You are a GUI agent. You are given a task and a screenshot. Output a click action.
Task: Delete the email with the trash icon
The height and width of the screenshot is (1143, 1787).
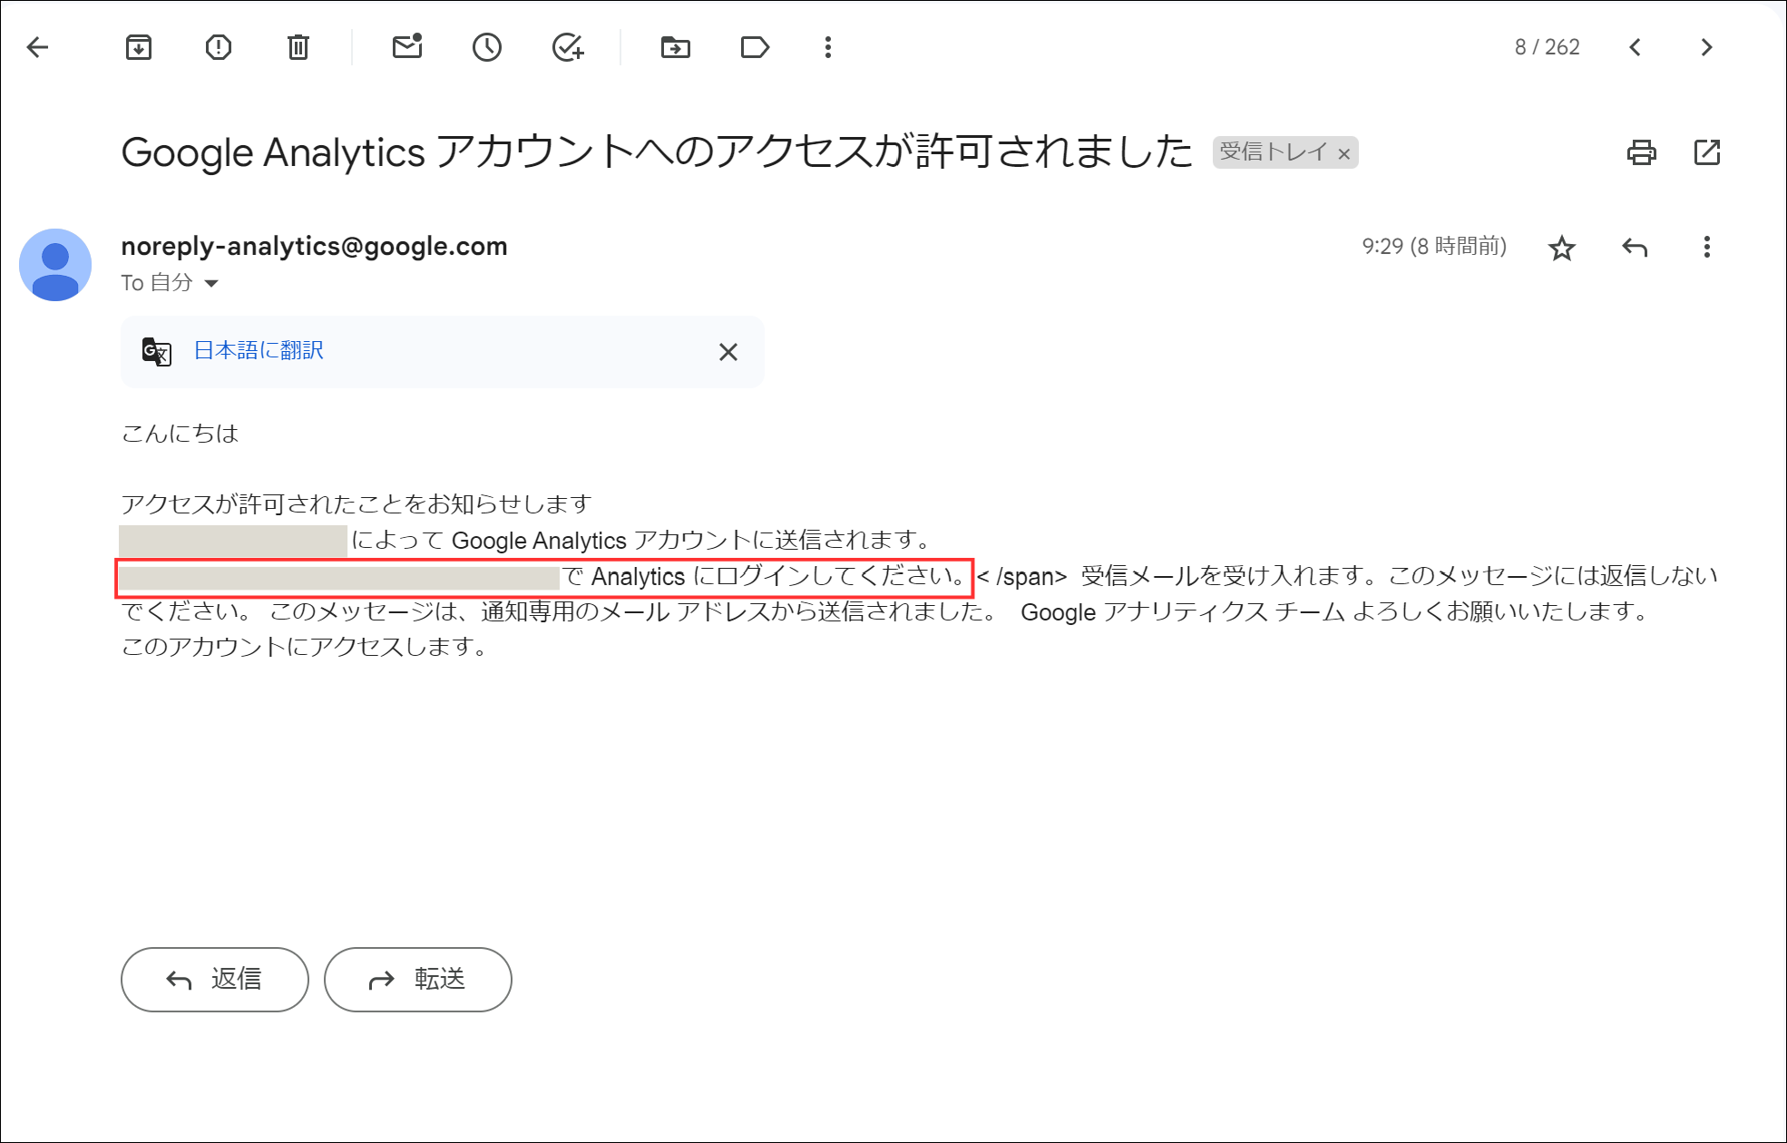pyautogui.click(x=298, y=47)
